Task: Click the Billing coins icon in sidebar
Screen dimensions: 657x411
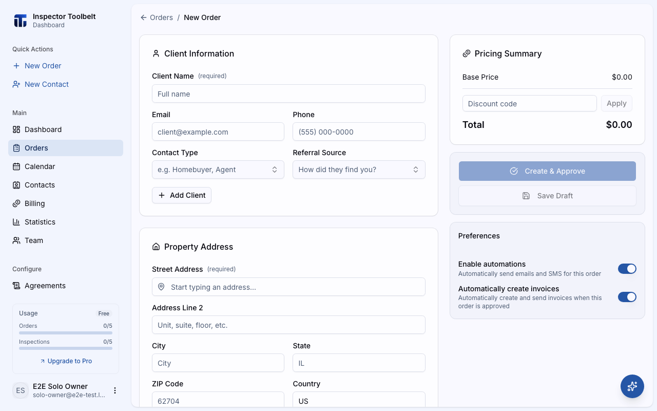Action: tap(16, 203)
